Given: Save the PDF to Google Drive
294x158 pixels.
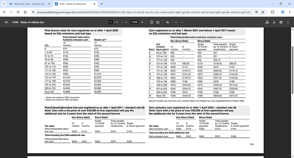Looking at the screenshot, I should pos(267,22).
